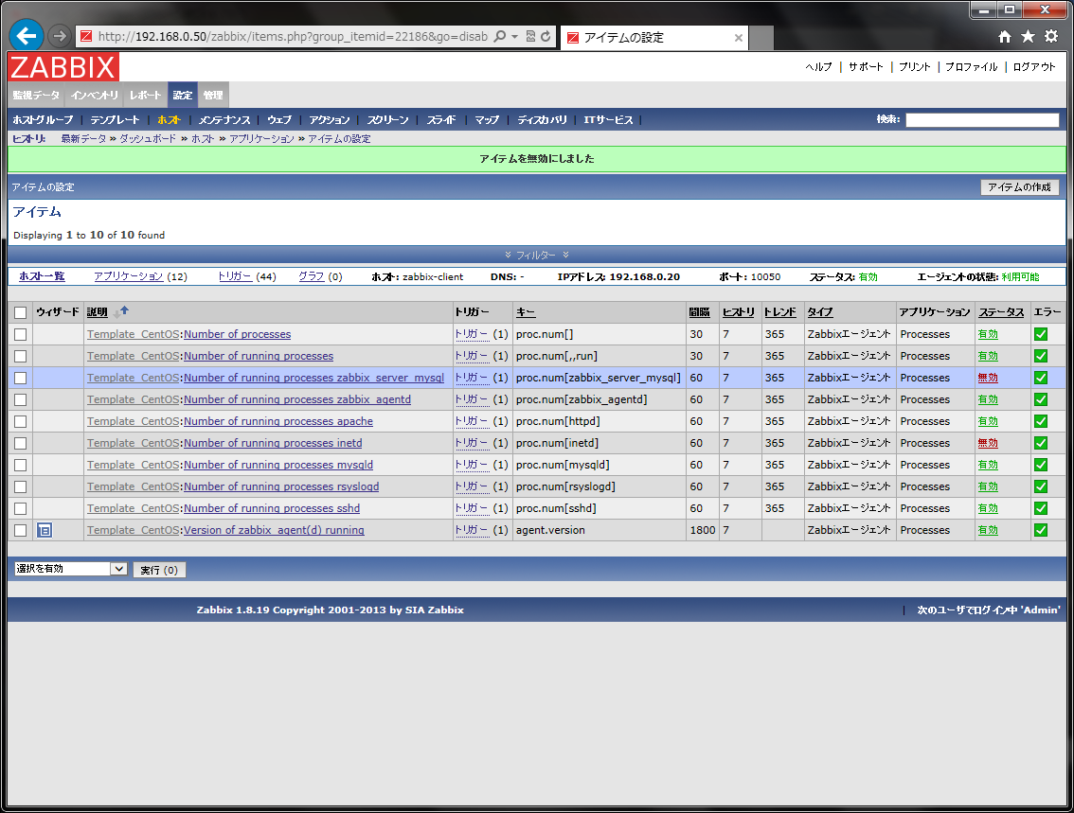
Task: Check the apache processes row checkbox
Action: pyautogui.click(x=21, y=421)
